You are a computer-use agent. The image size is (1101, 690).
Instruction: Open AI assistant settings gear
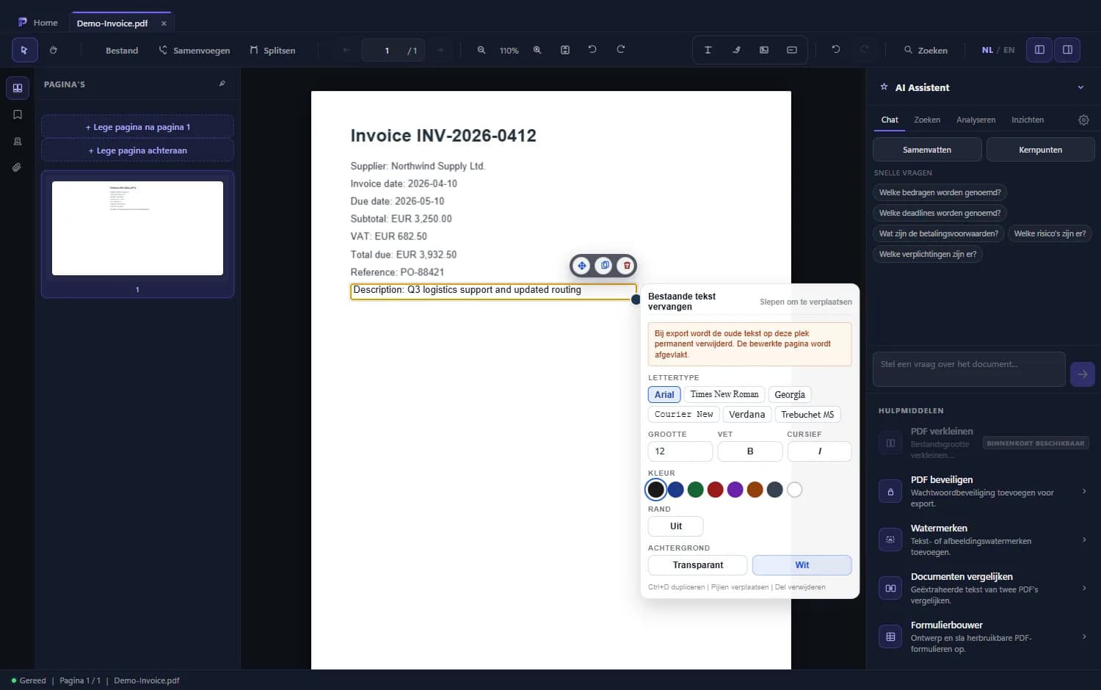click(x=1083, y=120)
